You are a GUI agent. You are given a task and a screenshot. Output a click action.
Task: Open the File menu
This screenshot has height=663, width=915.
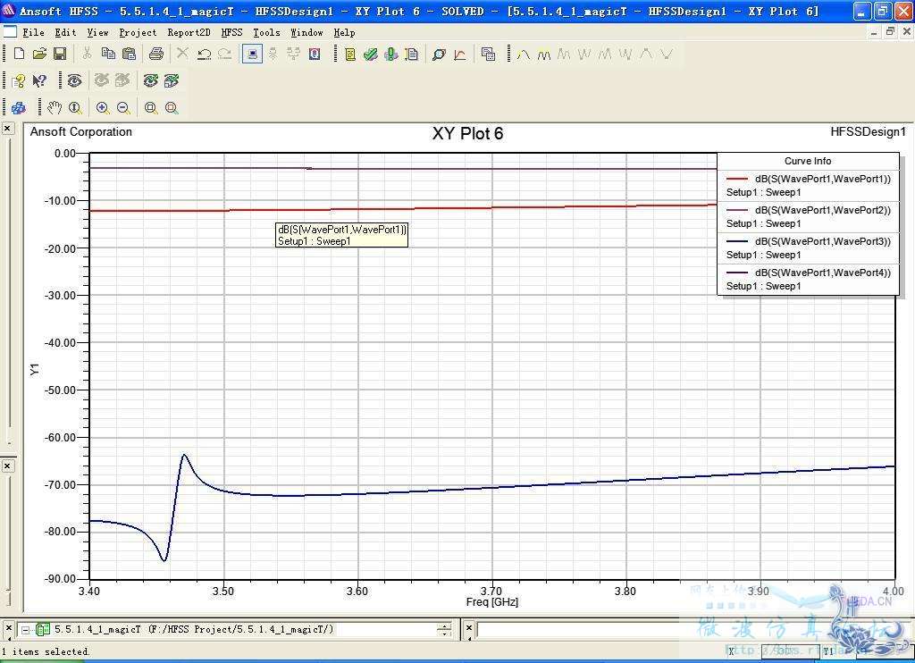tap(33, 32)
